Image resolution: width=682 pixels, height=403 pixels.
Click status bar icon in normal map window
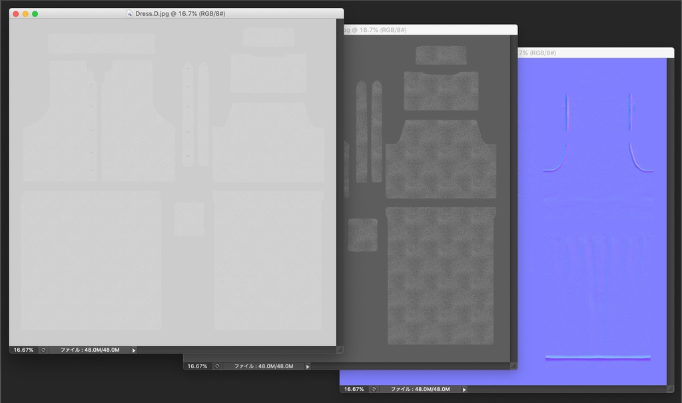tap(374, 390)
